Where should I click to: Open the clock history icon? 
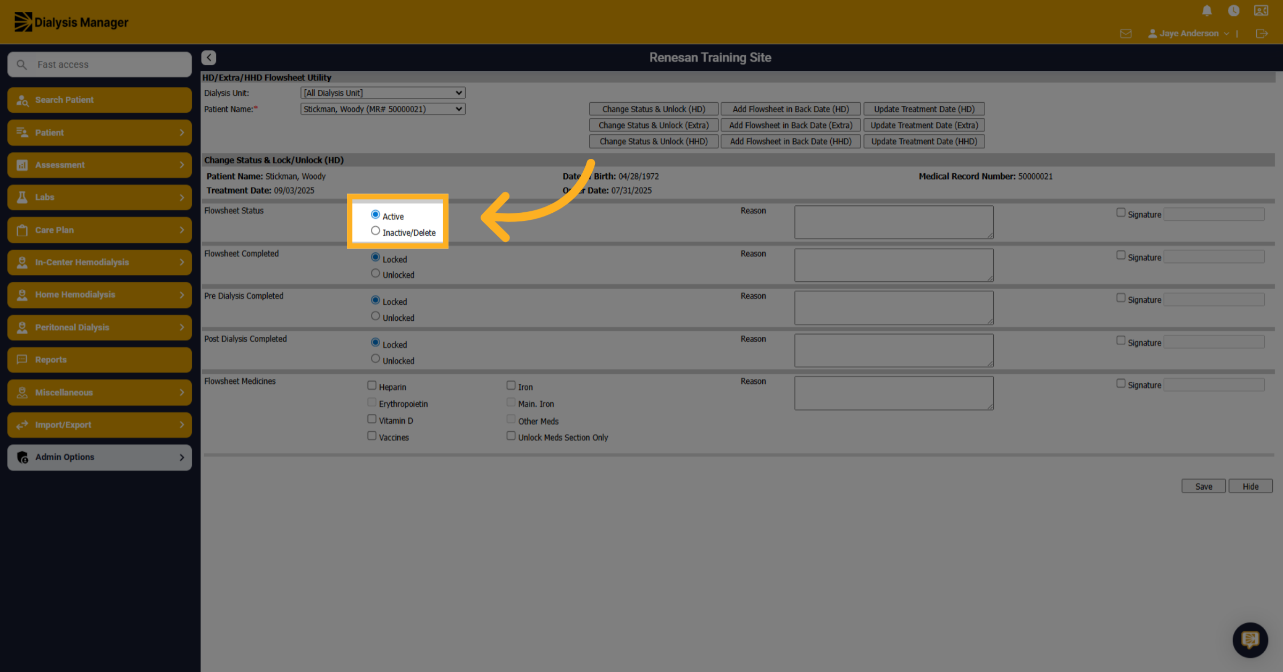pyautogui.click(x=1233, y=10)
